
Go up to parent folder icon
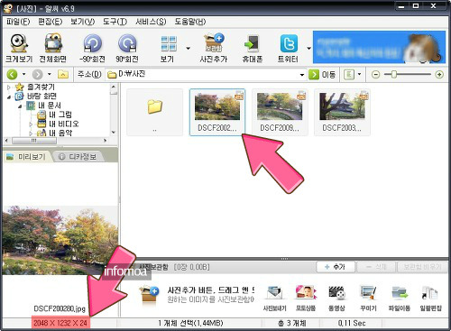(63, 74)
